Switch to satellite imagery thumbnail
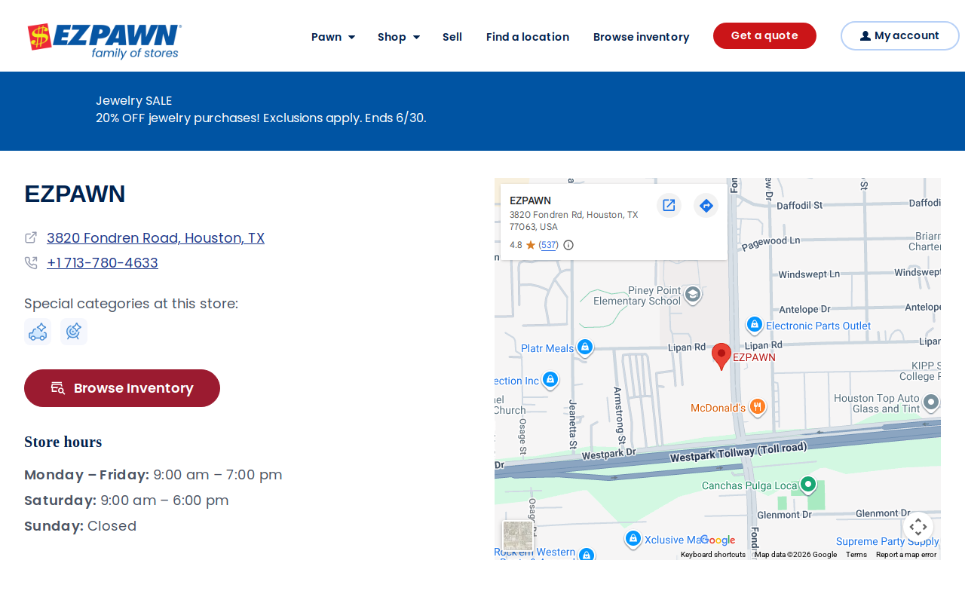Screen dimensions: 965x603 click(x=518, y=536)
